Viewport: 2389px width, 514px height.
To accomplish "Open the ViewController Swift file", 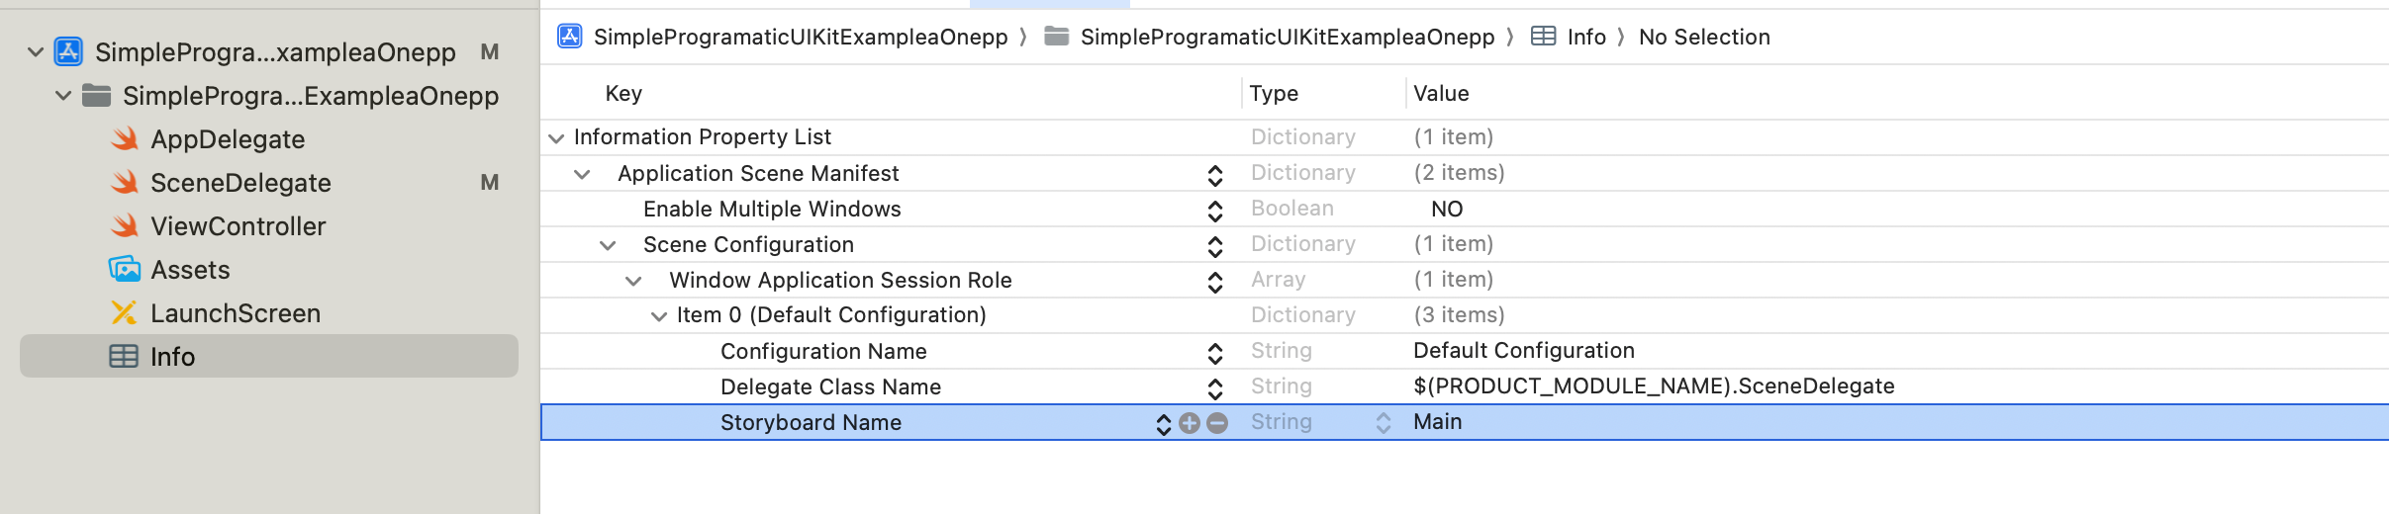I will [238, 226].
